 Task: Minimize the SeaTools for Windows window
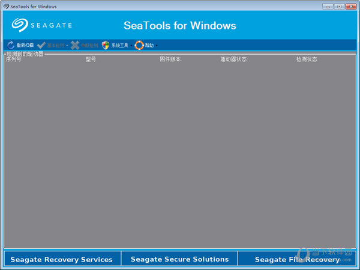tap(328, 7)
